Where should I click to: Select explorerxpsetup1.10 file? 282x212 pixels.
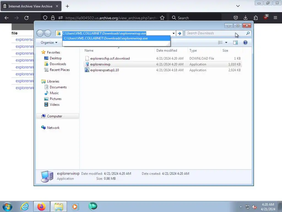(163, 70)
